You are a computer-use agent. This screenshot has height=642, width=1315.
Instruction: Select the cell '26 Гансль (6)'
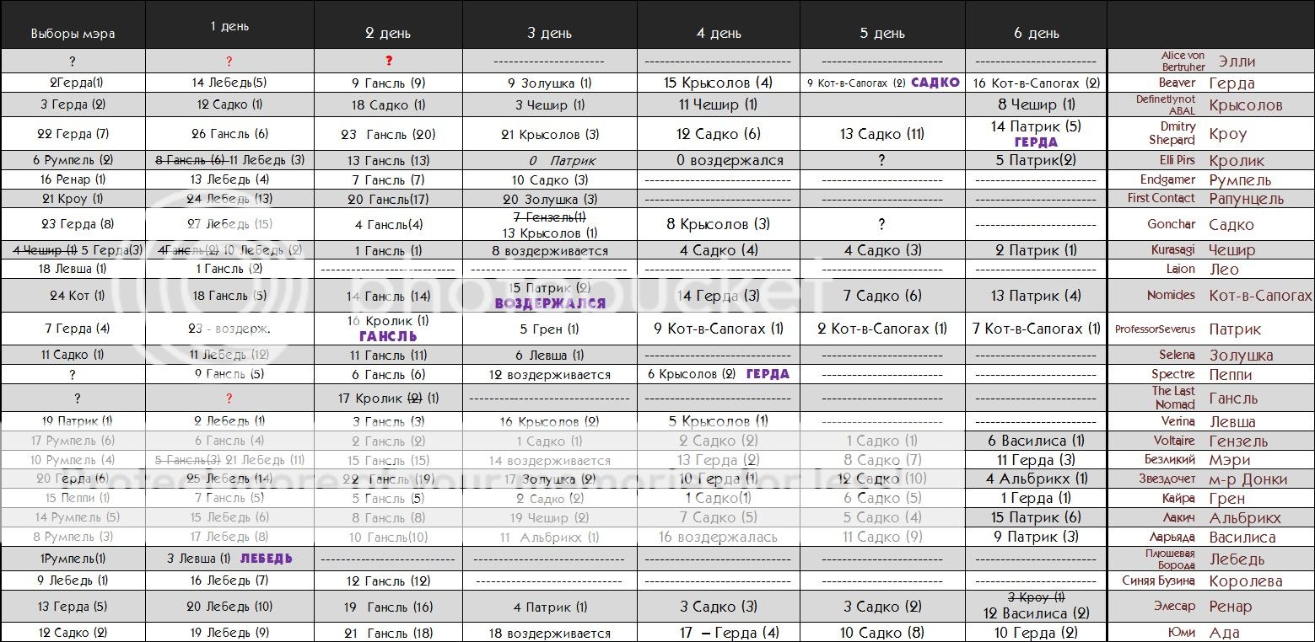click(229, 133)
